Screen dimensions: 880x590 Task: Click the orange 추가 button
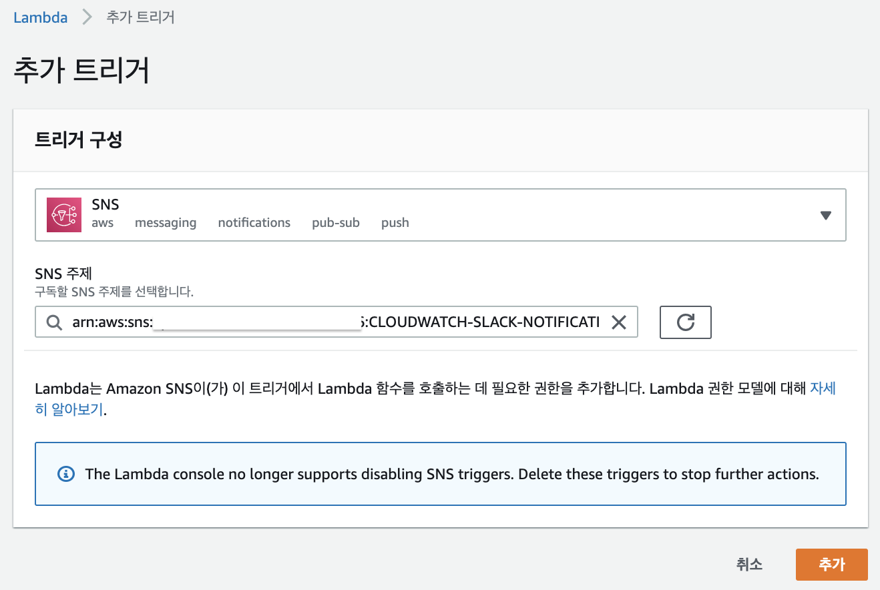coord(832,565)
